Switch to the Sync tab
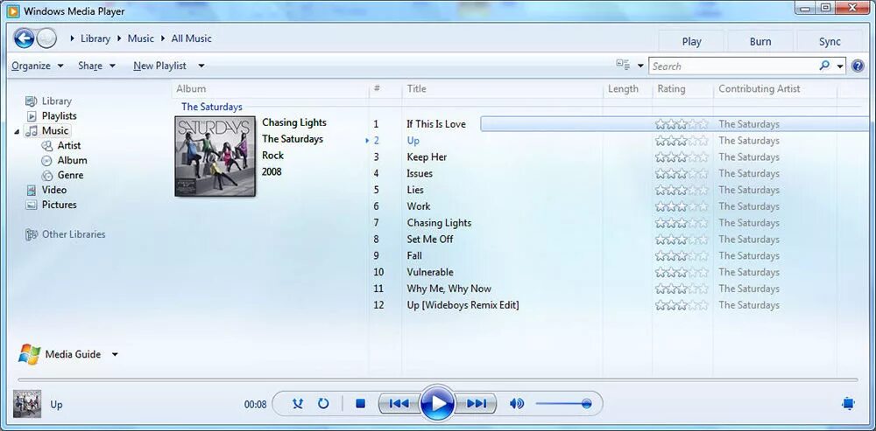This screenshot has height=431, width=876. point(830,41)
